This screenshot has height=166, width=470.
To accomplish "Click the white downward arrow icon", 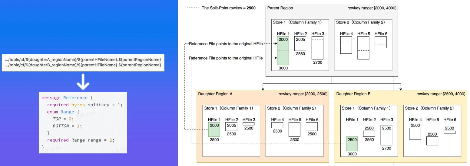I will 83,81.
